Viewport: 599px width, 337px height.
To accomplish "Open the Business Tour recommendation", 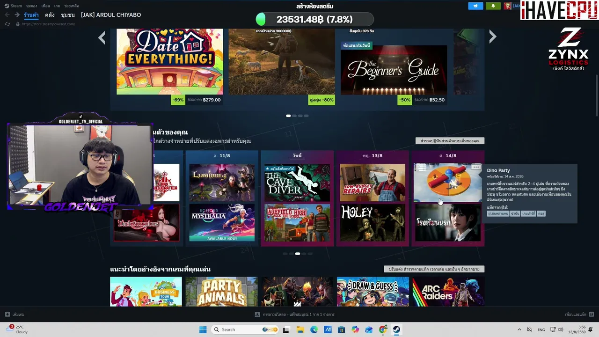I will coord(146,292).
